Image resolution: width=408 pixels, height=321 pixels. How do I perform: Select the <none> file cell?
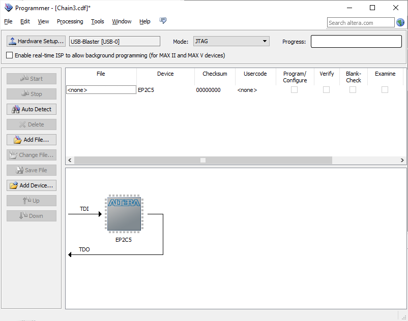[101, 90]
